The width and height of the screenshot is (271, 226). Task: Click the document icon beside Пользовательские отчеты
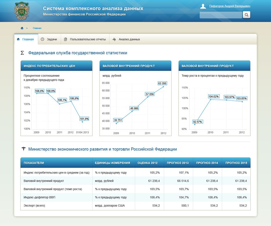pyautogui.click(x=66, y=39)
